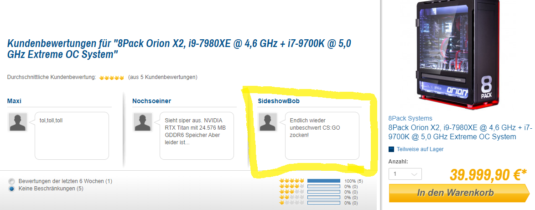
Task: Click the price 39.999,90 €
Action: 488,175
